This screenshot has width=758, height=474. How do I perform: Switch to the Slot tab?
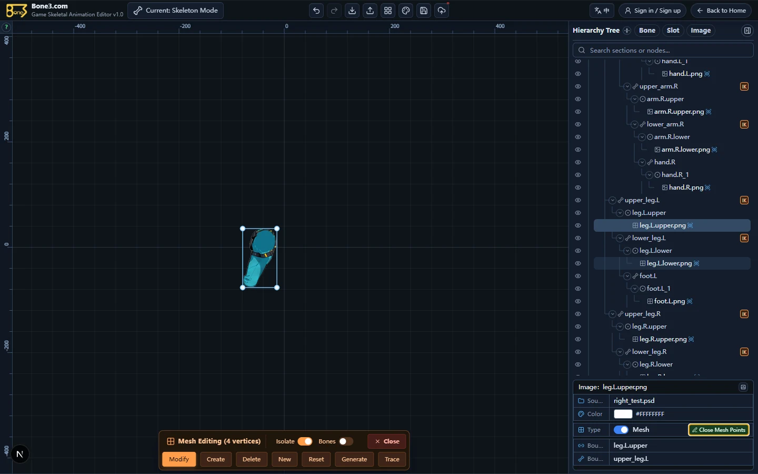coord(673,31)
